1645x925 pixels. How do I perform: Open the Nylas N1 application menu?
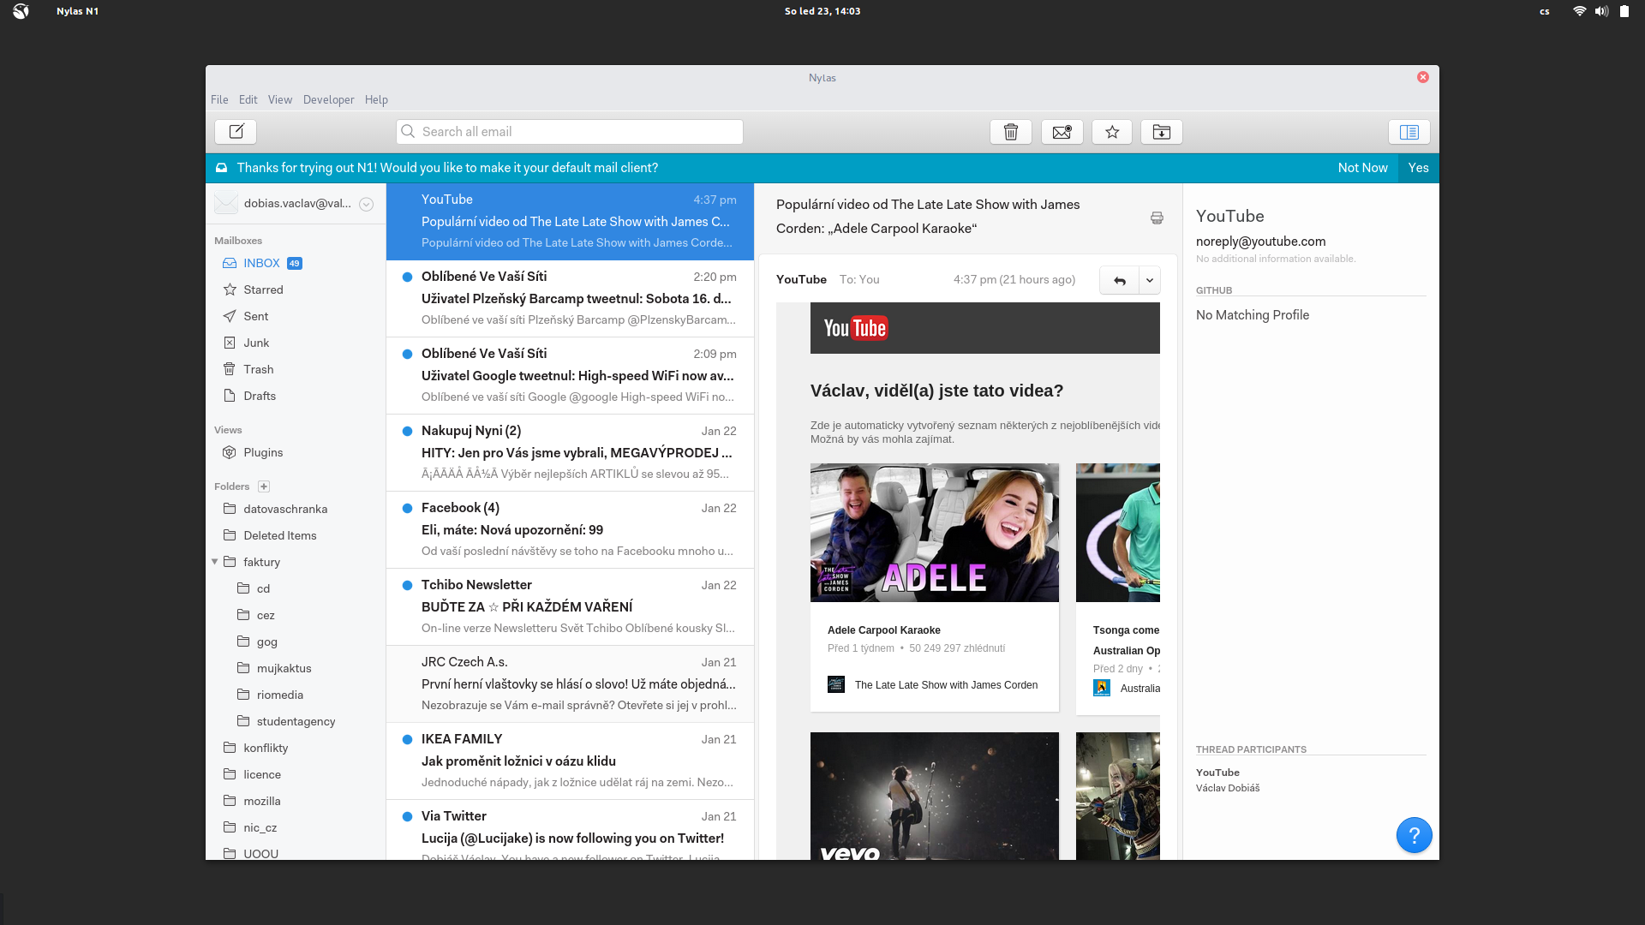pos(77,11)
